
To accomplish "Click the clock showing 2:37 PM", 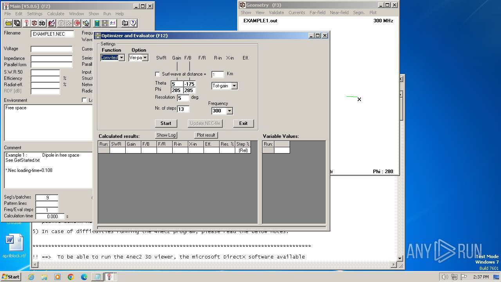I will click(481, 277).
